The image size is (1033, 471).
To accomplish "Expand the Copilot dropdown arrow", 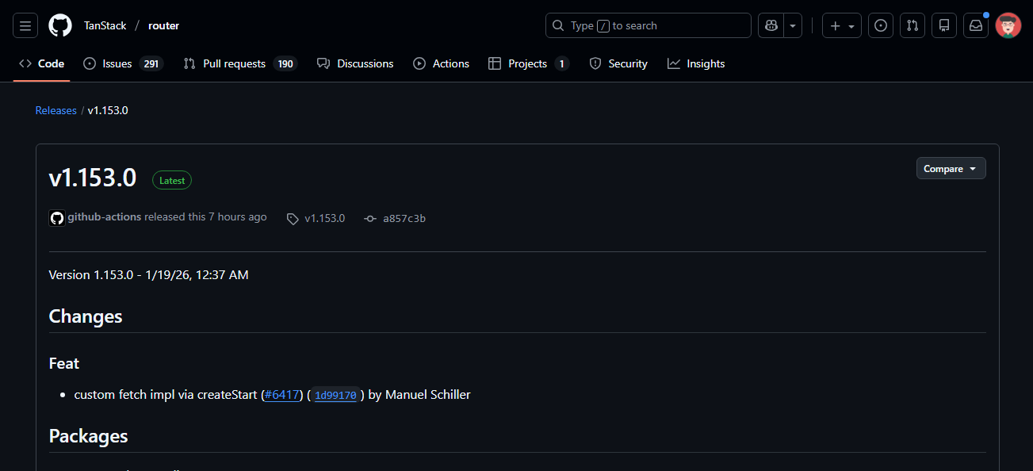I will point(793,25).
